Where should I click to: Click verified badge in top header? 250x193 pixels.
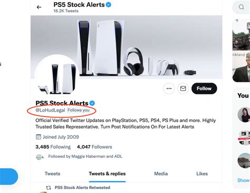point(109,5)
